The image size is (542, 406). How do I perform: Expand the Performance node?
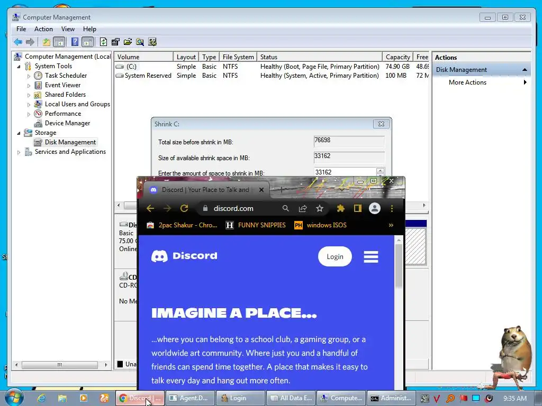coord(29,114)
